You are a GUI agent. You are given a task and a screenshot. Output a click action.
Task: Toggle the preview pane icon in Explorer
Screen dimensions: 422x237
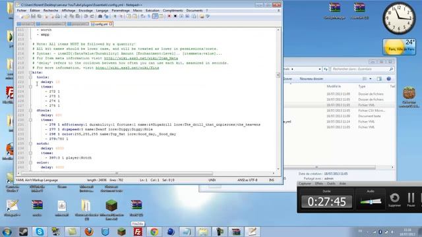click(x=379, y=79)
